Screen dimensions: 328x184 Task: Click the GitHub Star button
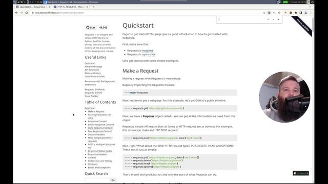[x=91, y=27]
